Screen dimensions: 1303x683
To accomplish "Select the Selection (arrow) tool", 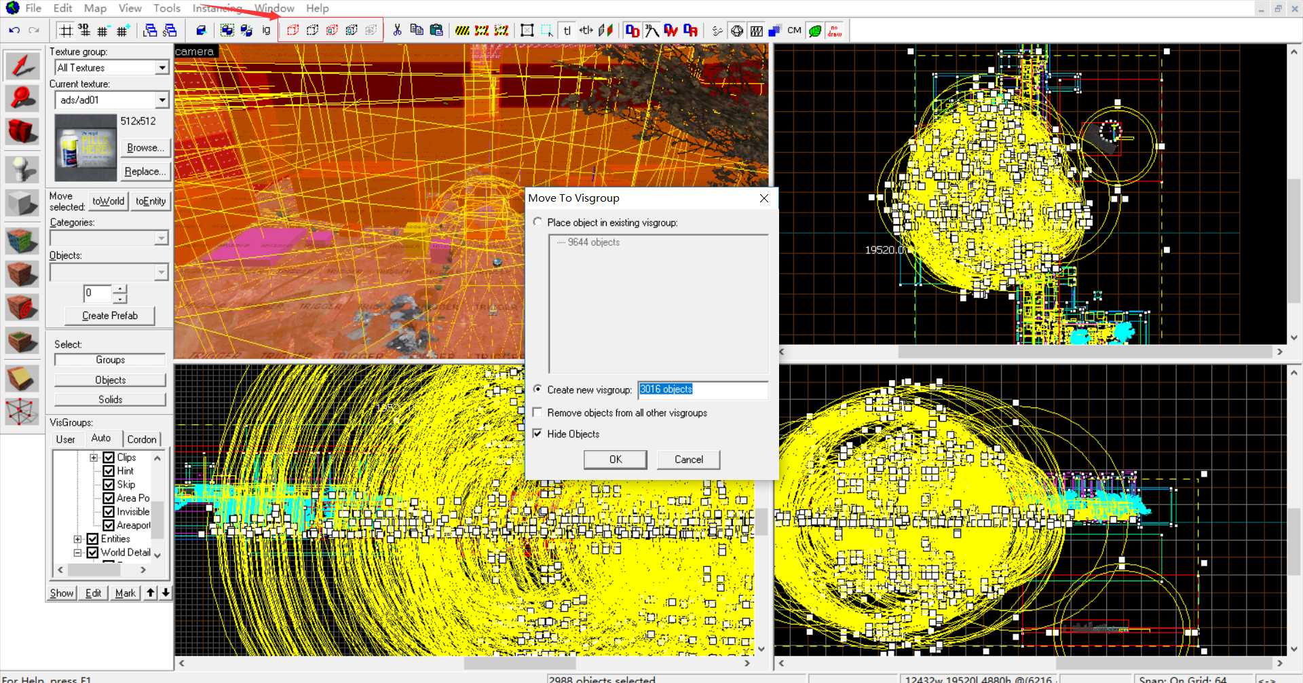I will tap(22, 66).
